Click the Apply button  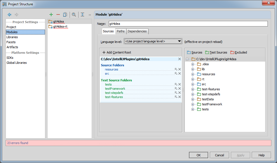pyautogui.click(x=240, y=155)
